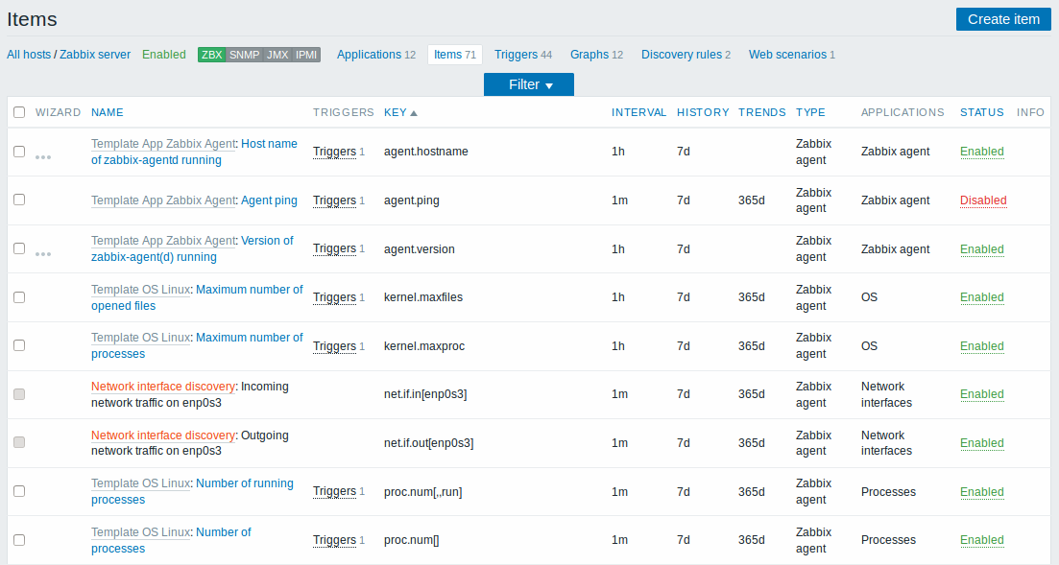This screenshot has width=1059, height=565.
Task: Open Number of running processes item
Action: click(192, 491)
